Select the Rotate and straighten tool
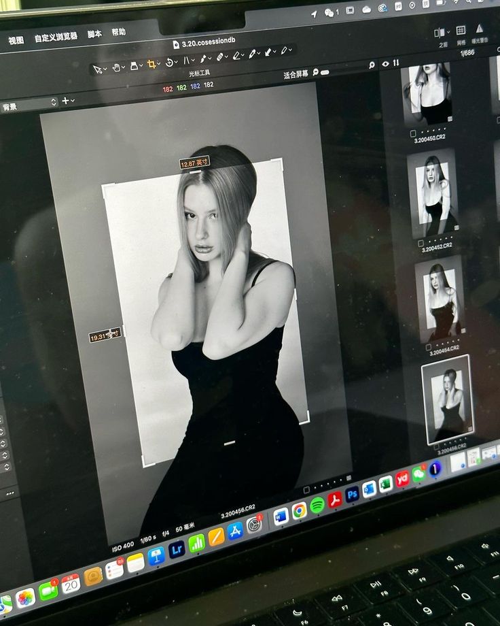Image resolution: width=500 pixels, height=626 pixels. [x=169, y=63]
